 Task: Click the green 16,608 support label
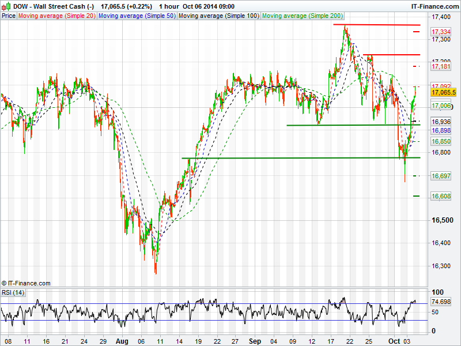(x=441, y=196)
